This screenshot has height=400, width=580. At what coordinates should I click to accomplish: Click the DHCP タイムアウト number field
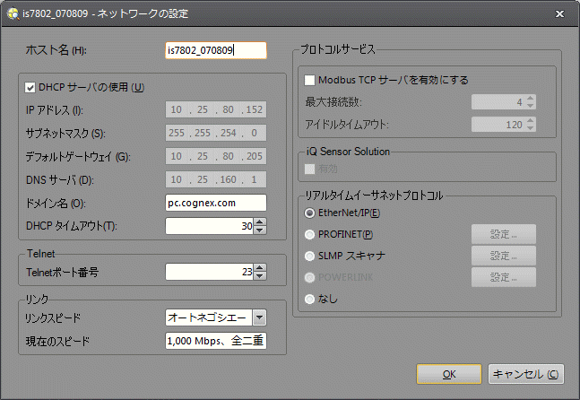click(x=210, y=226)
